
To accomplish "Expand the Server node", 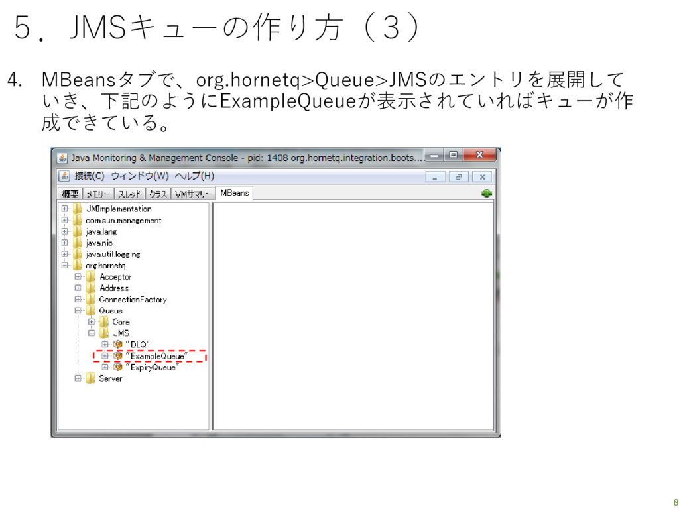I will pos(78,378).
